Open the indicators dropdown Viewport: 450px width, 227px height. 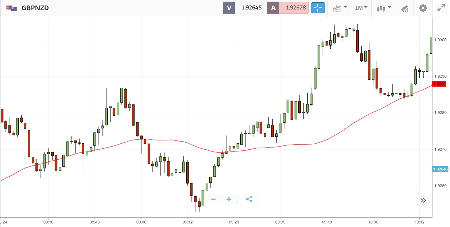pos(340,8)
